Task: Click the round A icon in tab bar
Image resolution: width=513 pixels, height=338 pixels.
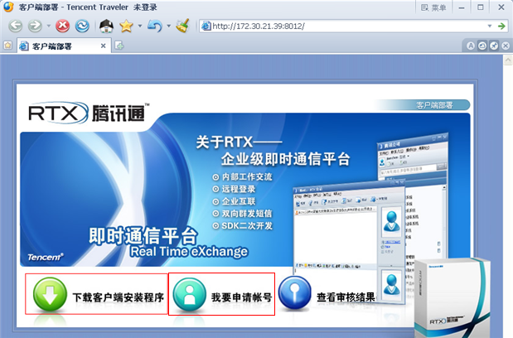Action: [471, 46]
